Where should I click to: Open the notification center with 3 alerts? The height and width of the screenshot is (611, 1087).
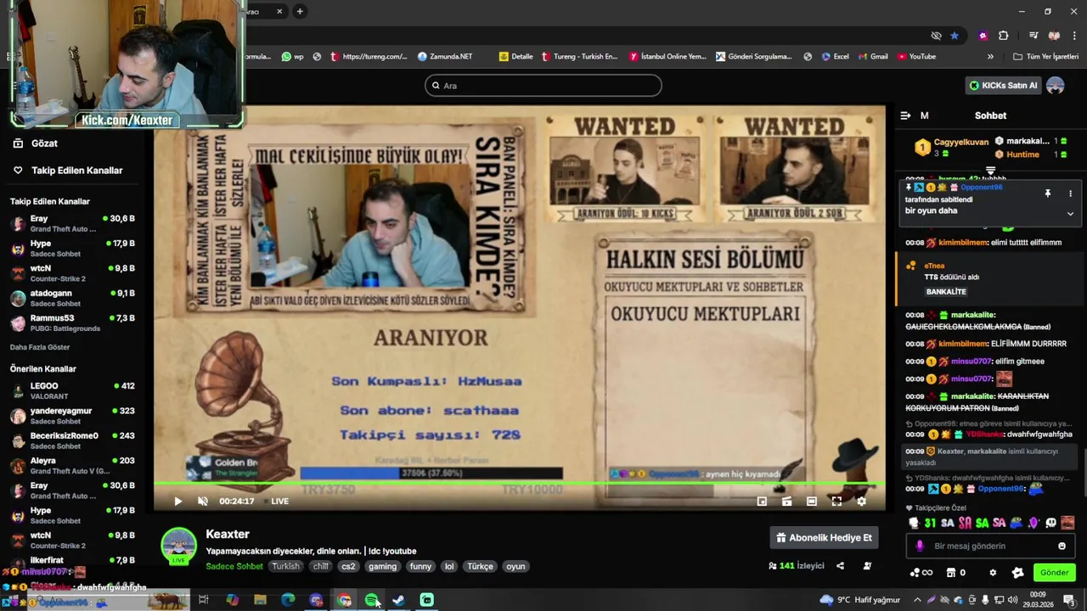[1069, 600]
